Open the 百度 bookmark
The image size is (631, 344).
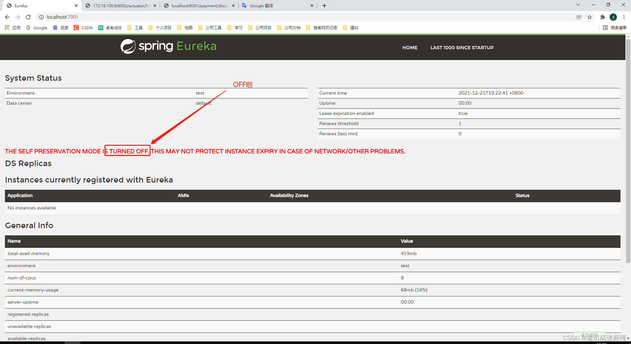pyautogui.click(x=60, y=28)
